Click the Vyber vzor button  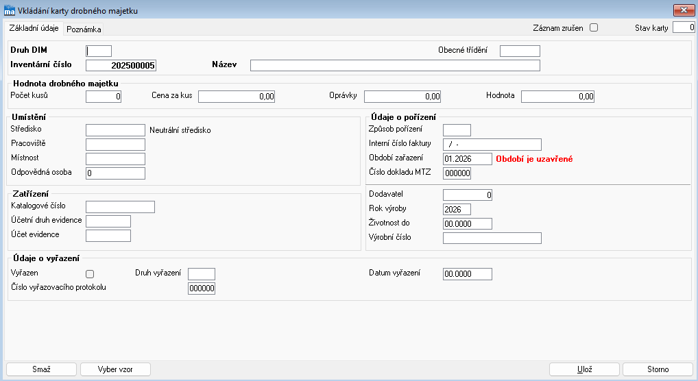(x=115, y=369)
